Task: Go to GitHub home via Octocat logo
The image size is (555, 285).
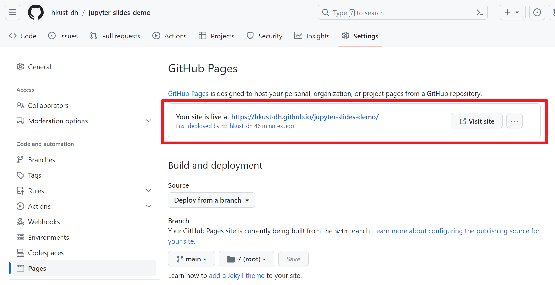Action: 36,13
